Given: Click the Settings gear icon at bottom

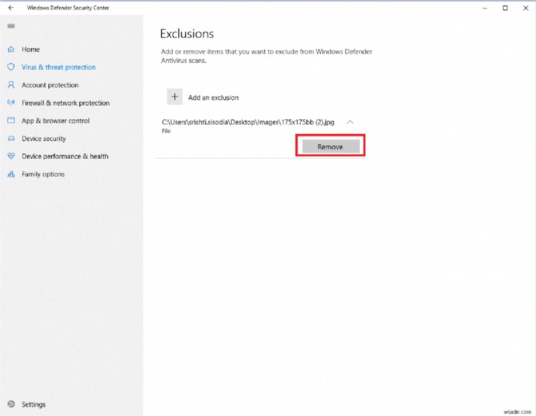Looking at the screenshot, I should (11, 404).
